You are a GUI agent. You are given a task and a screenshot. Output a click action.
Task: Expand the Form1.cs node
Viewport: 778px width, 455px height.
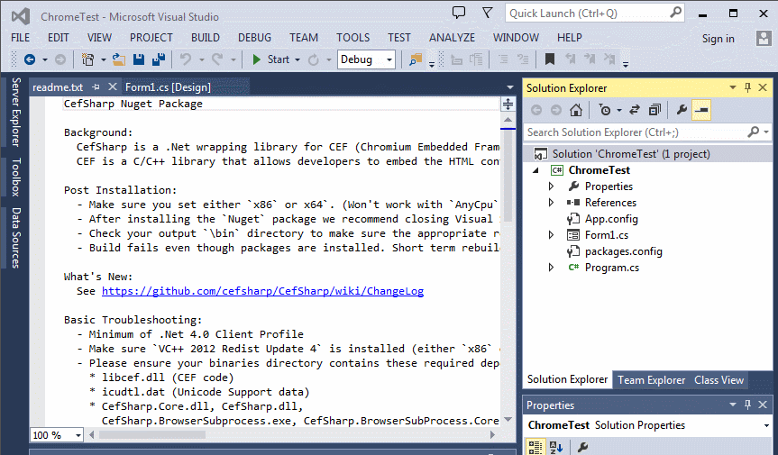click(x=551, y=235)
